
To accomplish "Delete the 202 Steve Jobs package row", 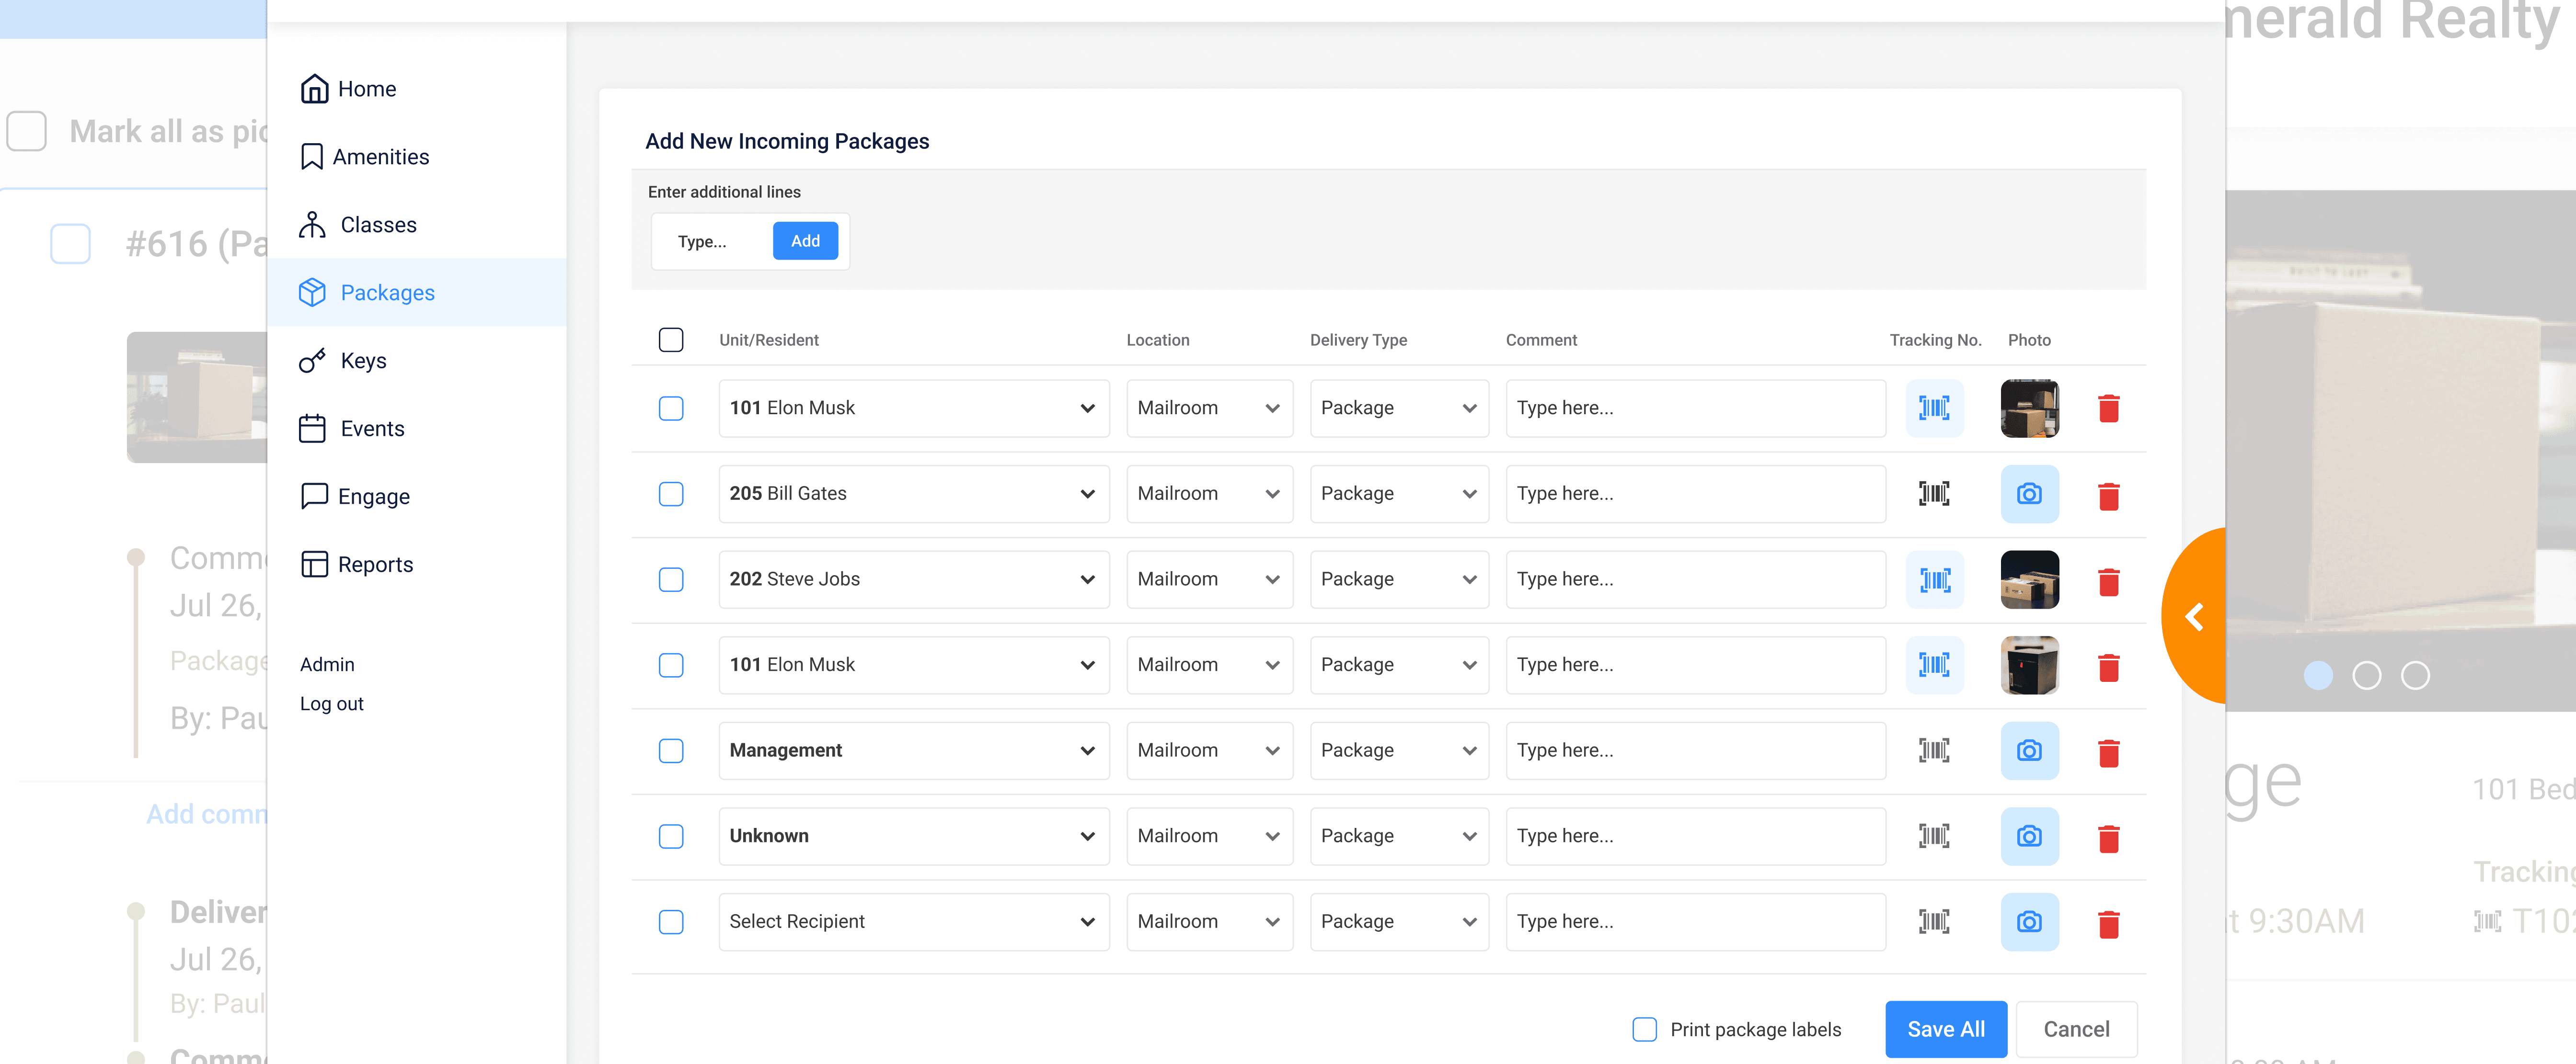I will [2108, 580].
